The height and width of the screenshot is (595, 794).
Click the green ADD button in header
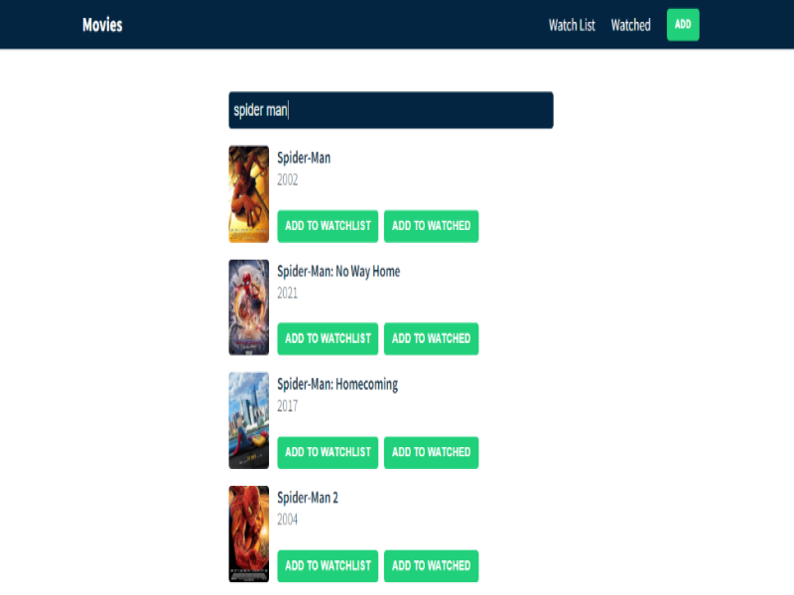pos(683,24)
